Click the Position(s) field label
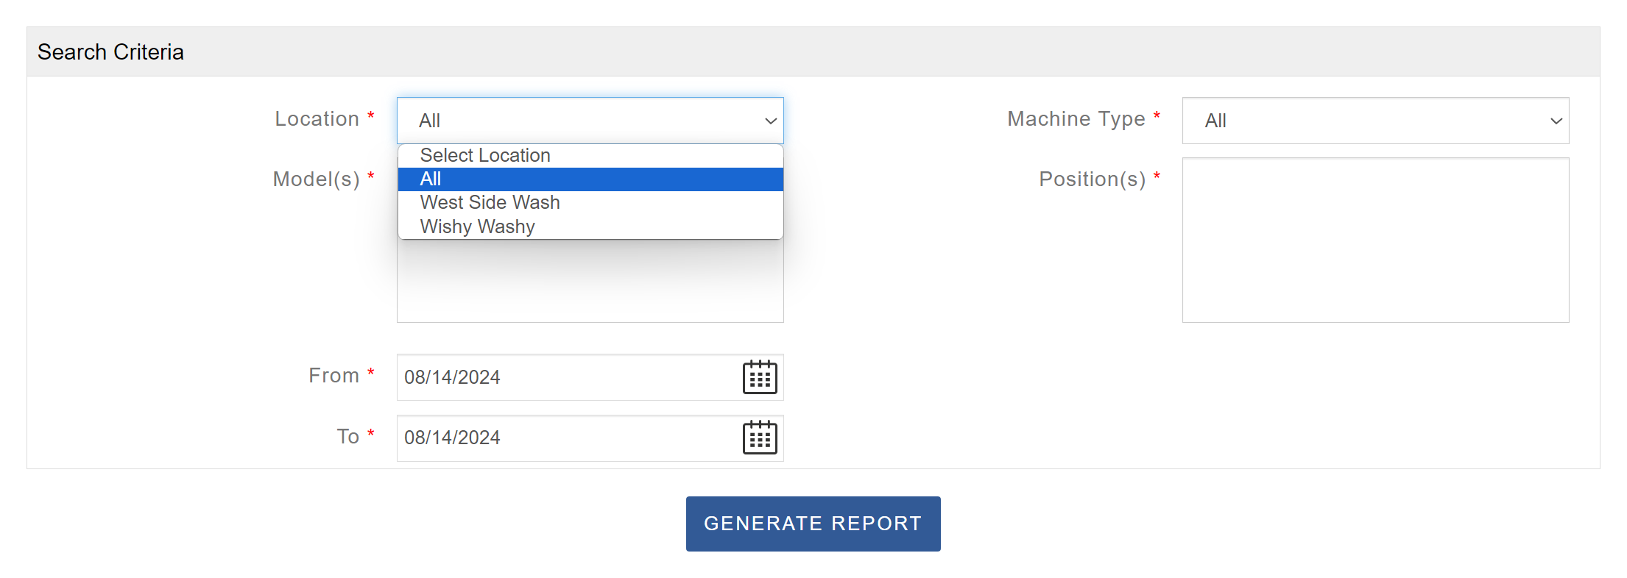1627x578 pixels. tap(1092, 179)
